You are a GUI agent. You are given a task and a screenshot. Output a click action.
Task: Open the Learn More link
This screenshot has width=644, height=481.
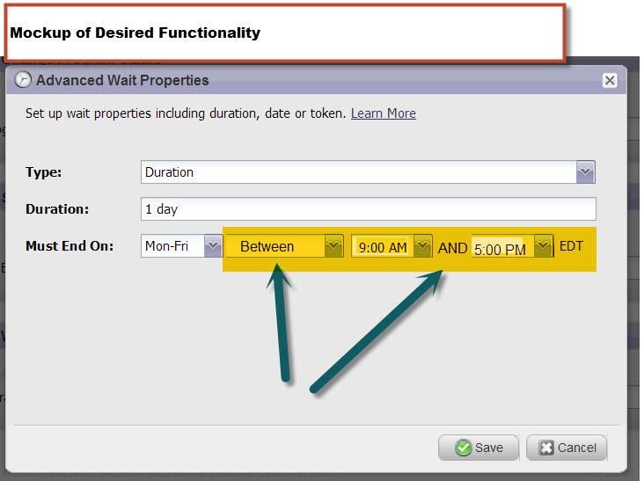[383, 113]
